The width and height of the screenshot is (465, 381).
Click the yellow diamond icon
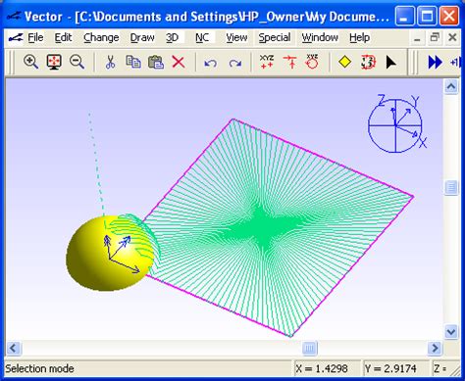[x=344, y=62]
